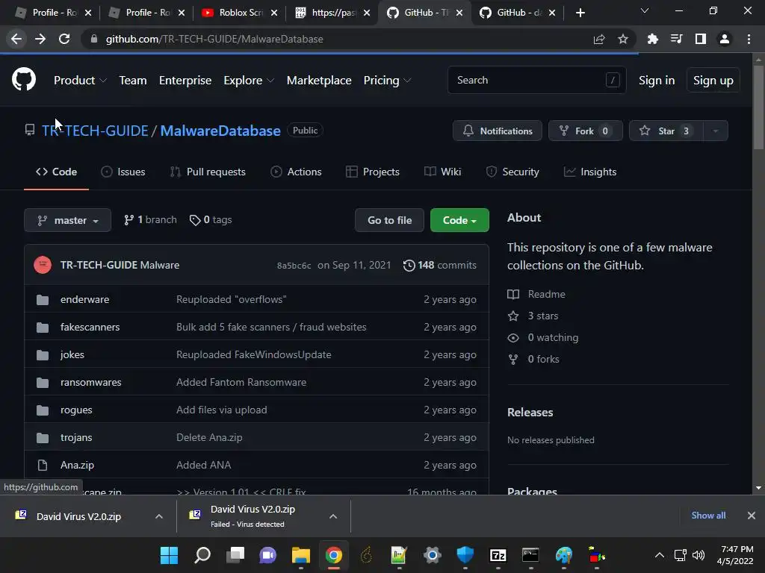This screenshot has height=573, width=765.
Task: Expand the Star list dropdown arrow
Action: coord(716,131)
